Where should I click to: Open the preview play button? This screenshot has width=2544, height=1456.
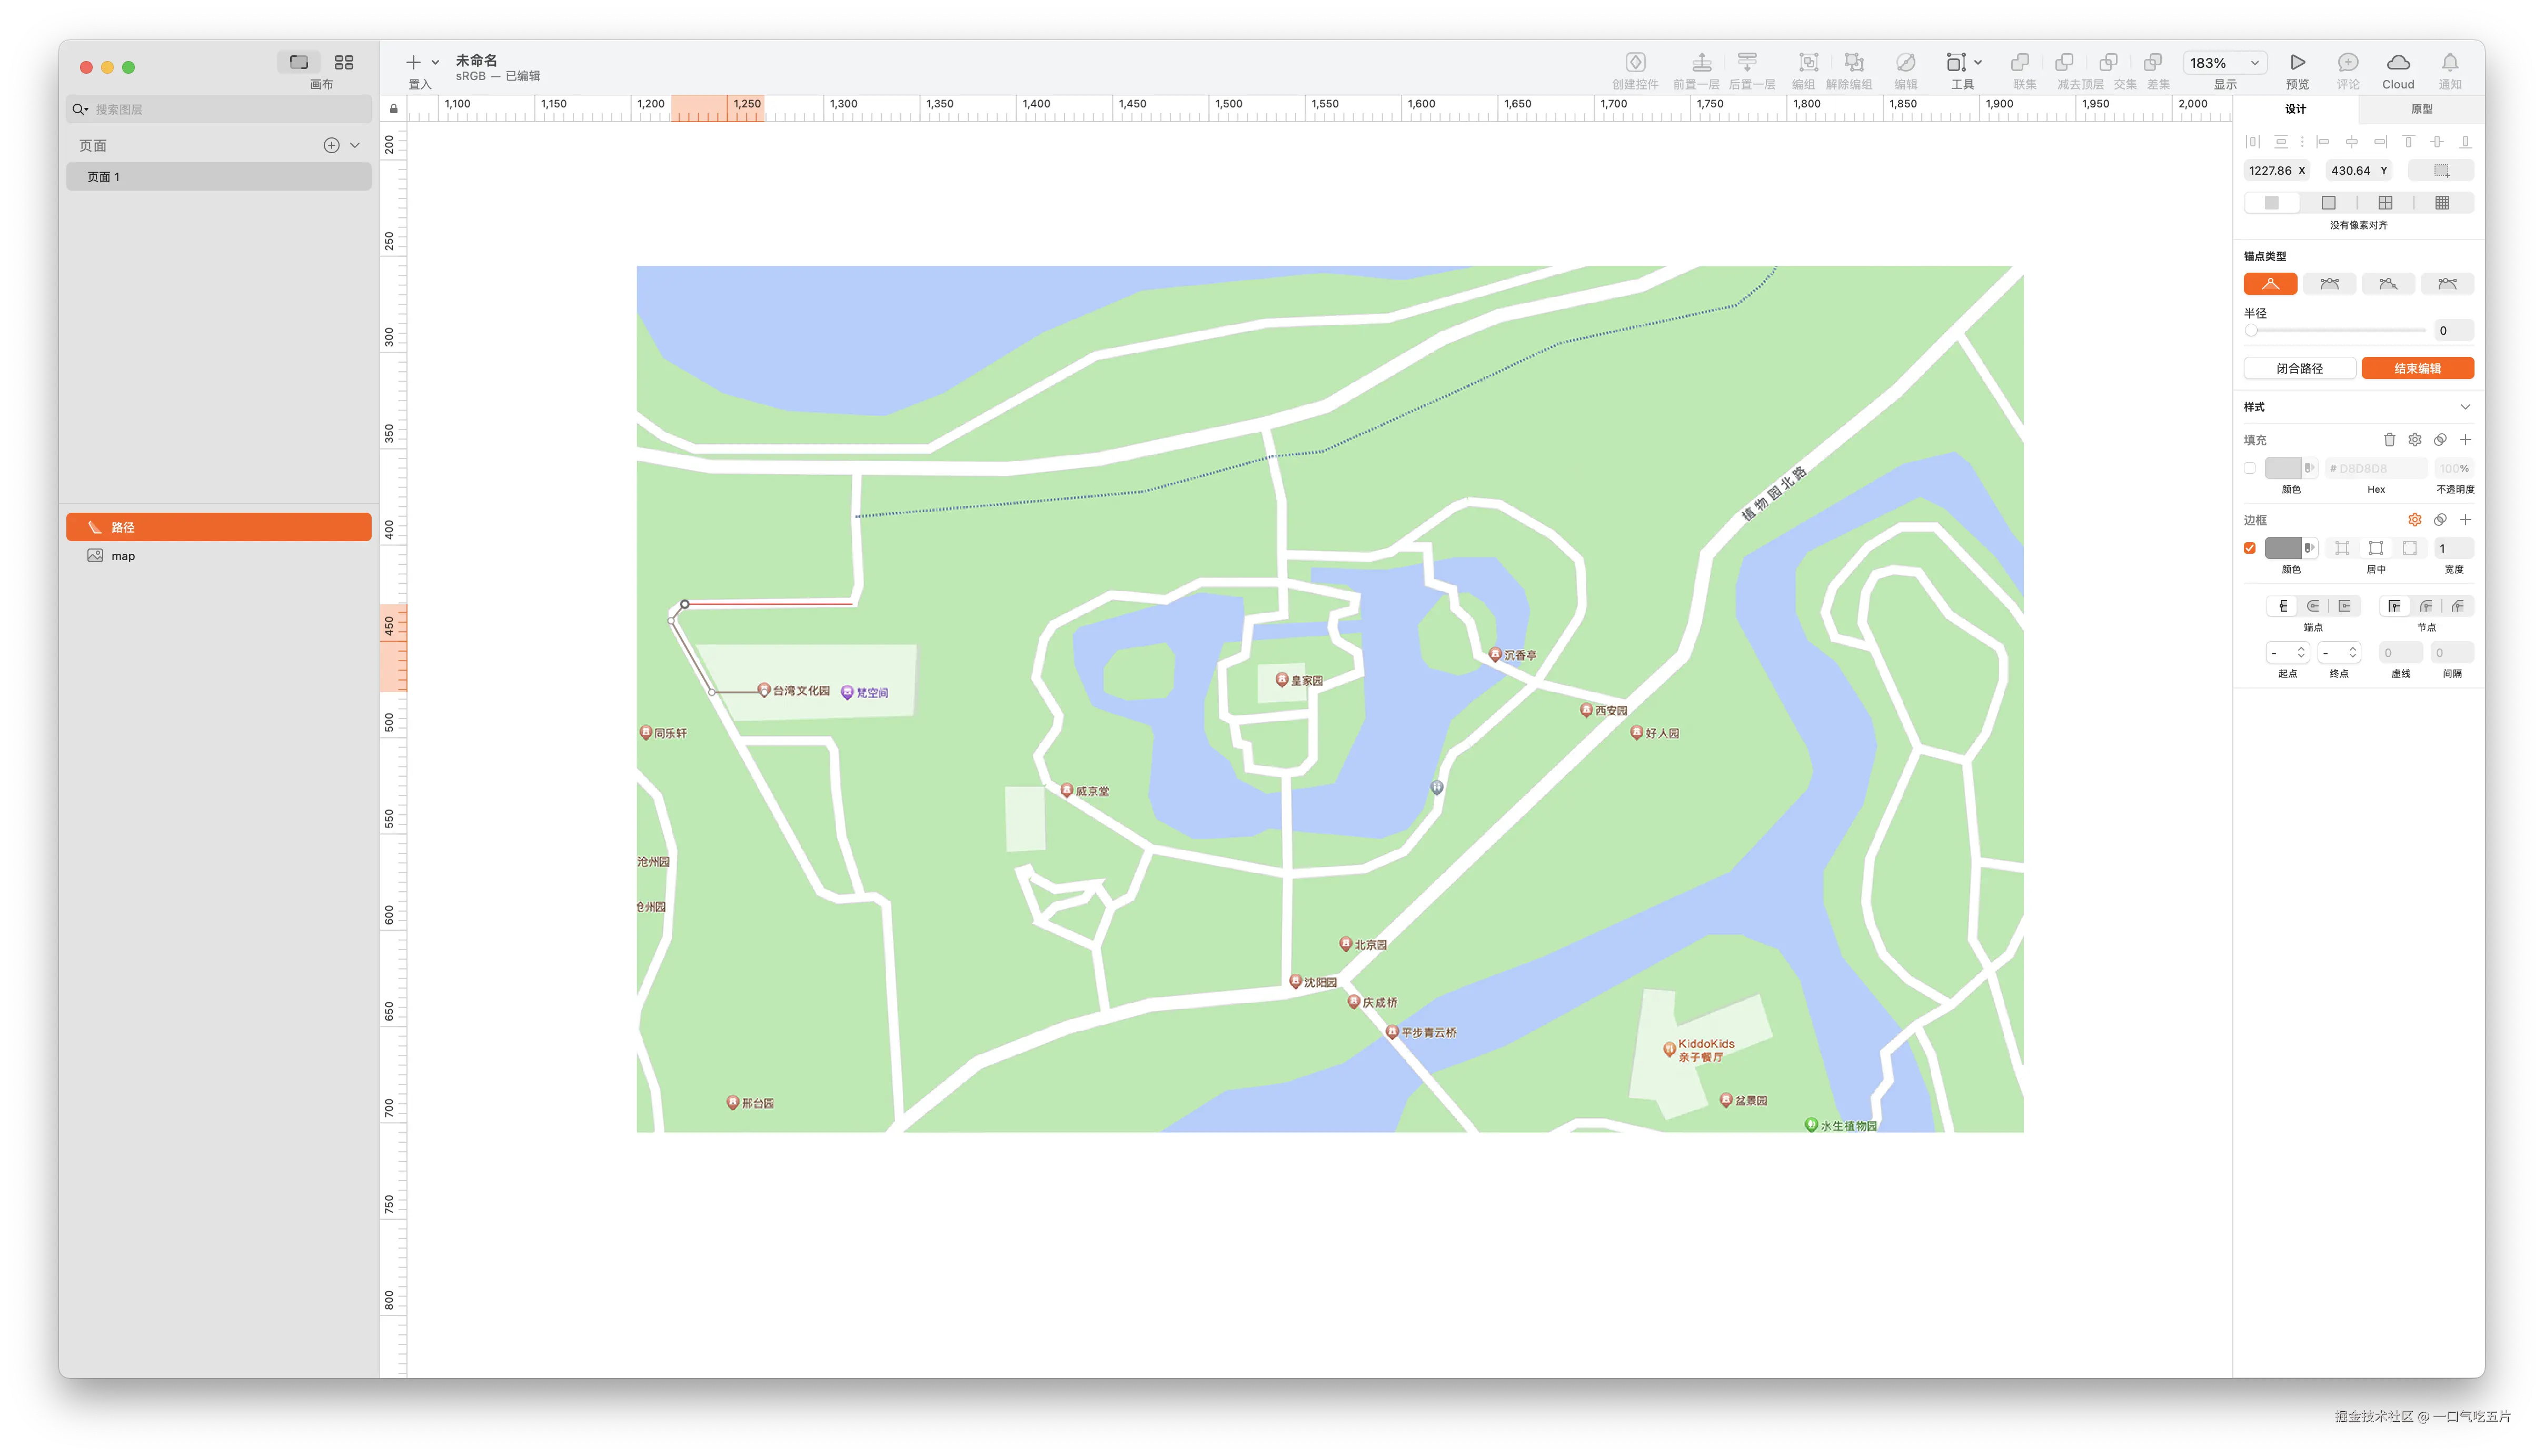coord(2297,63)
